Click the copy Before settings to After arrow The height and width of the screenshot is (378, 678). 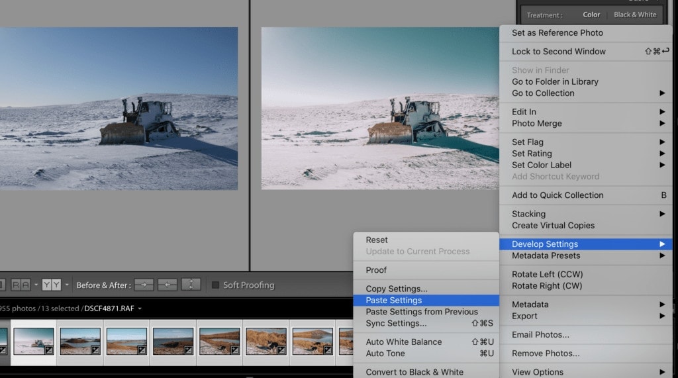click(x=144, y=285)
